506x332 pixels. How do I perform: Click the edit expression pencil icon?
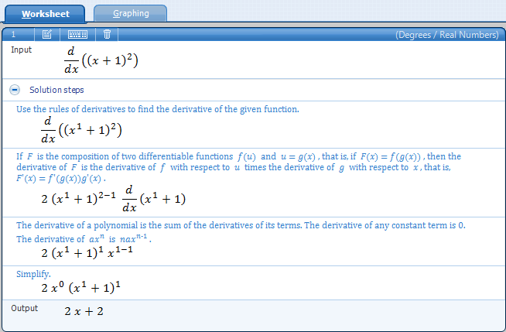[47, 34]
